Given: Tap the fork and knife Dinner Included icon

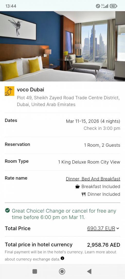Looking at the screenshot, I should point(84,194).
